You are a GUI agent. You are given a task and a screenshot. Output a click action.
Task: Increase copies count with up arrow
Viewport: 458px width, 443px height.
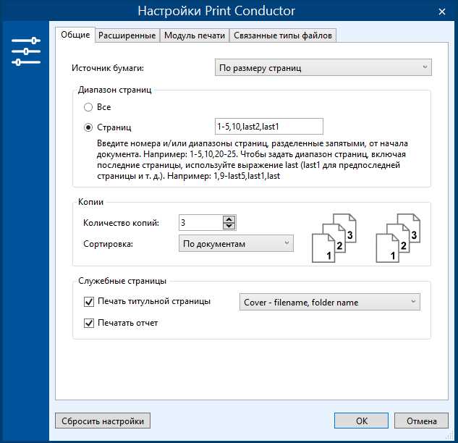click(229, 219)
